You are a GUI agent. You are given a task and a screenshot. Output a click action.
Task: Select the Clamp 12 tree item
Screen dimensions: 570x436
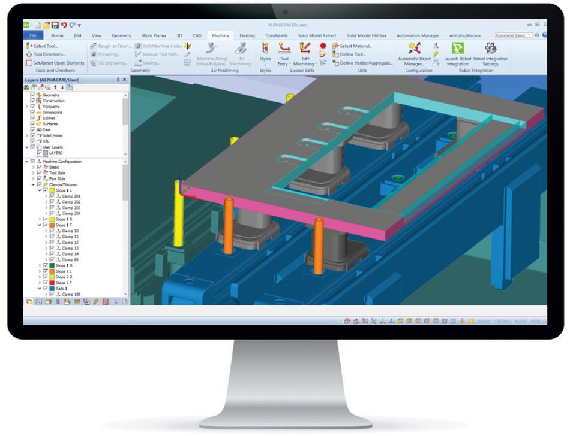[x=70, y=243]
